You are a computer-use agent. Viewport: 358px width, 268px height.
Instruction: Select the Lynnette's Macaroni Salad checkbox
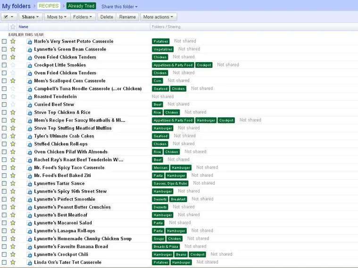[4, 223]
